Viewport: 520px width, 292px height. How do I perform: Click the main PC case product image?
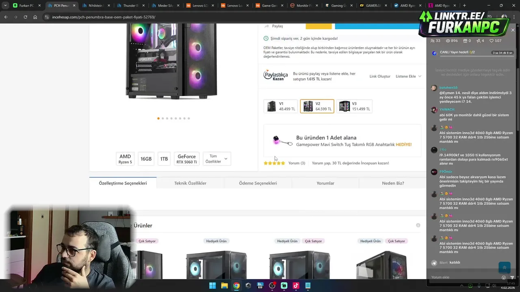pos(171,61)
